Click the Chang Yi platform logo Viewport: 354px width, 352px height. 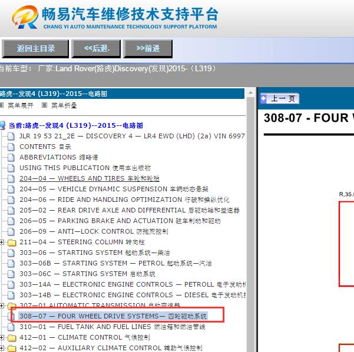pos(25,18)
